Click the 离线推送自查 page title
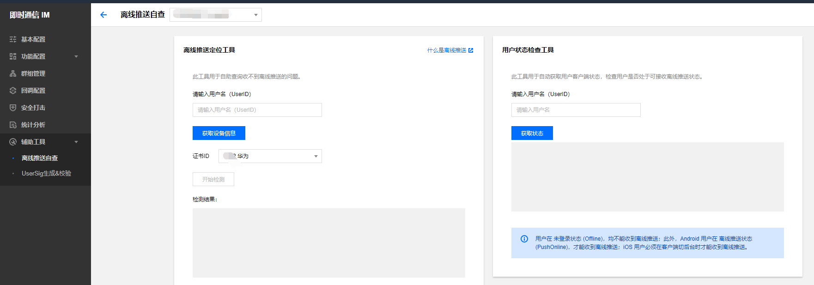The image size is (814, 285). click(x=143, y=15)
